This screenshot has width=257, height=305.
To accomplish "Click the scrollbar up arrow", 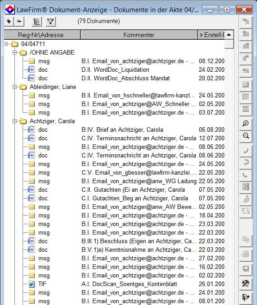I will [229, 35].
